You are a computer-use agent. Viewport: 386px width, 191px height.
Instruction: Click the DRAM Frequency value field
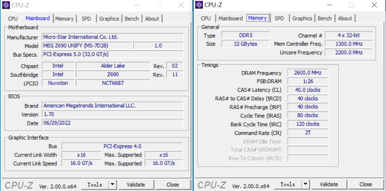[308, 73]
